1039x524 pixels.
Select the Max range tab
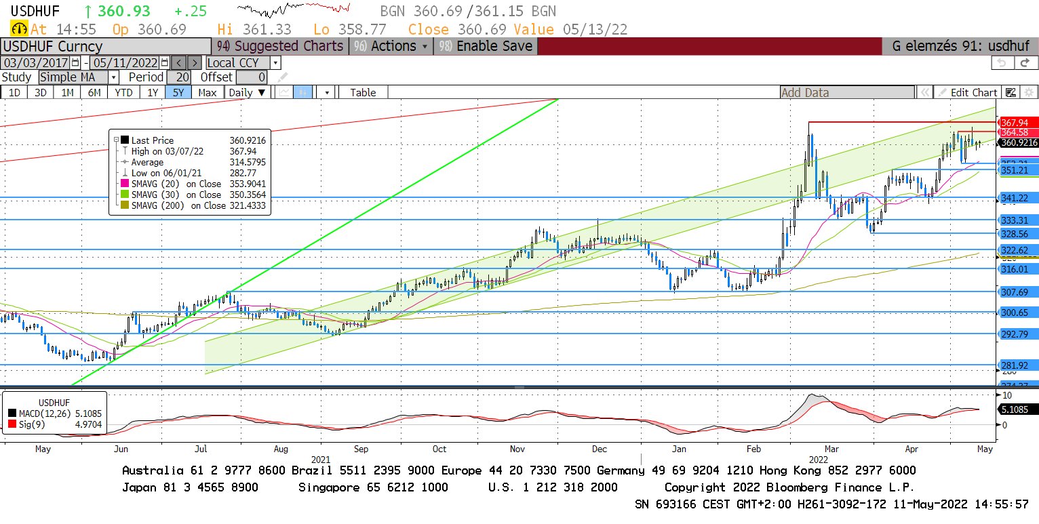click(208, 92)
